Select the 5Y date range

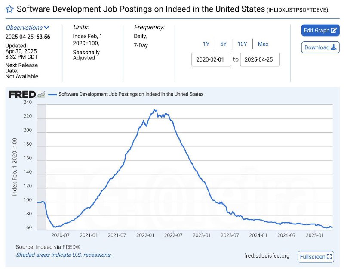223,44
